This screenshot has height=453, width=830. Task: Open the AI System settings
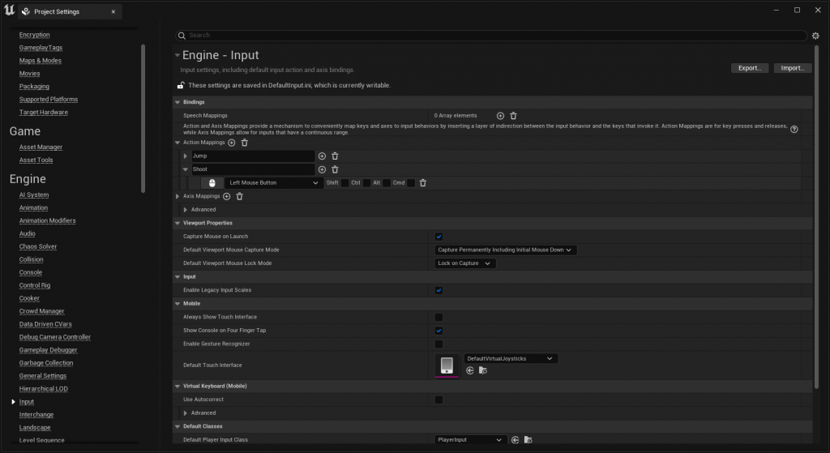[x=34, y=194]
